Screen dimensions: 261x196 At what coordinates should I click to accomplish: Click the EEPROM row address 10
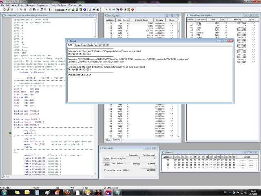tap(168, 163)
